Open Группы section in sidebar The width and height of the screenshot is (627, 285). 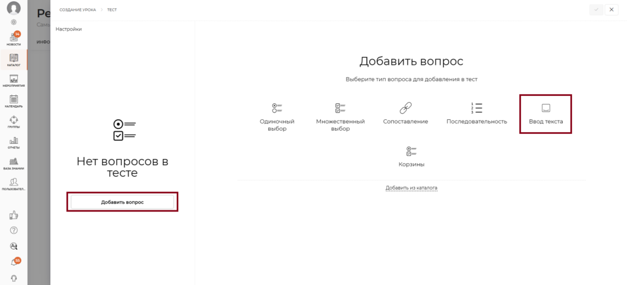(x=13, y=122)
